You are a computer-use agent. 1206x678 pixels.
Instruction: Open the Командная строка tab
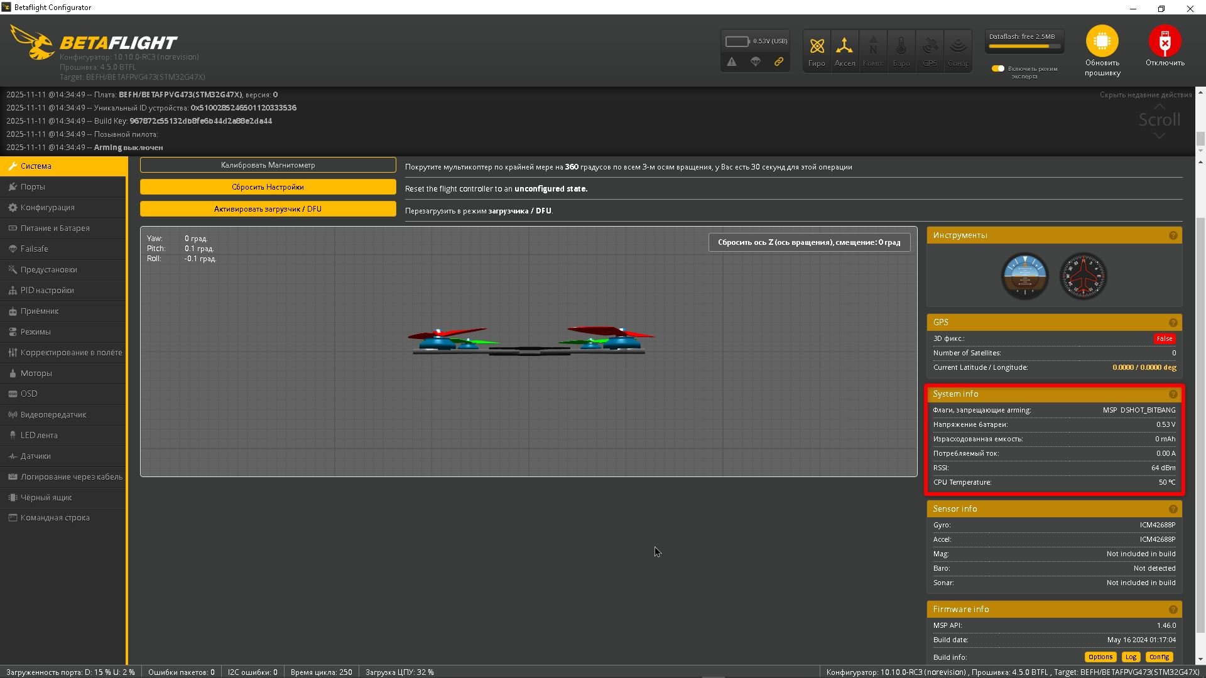(x=55, y=518)
